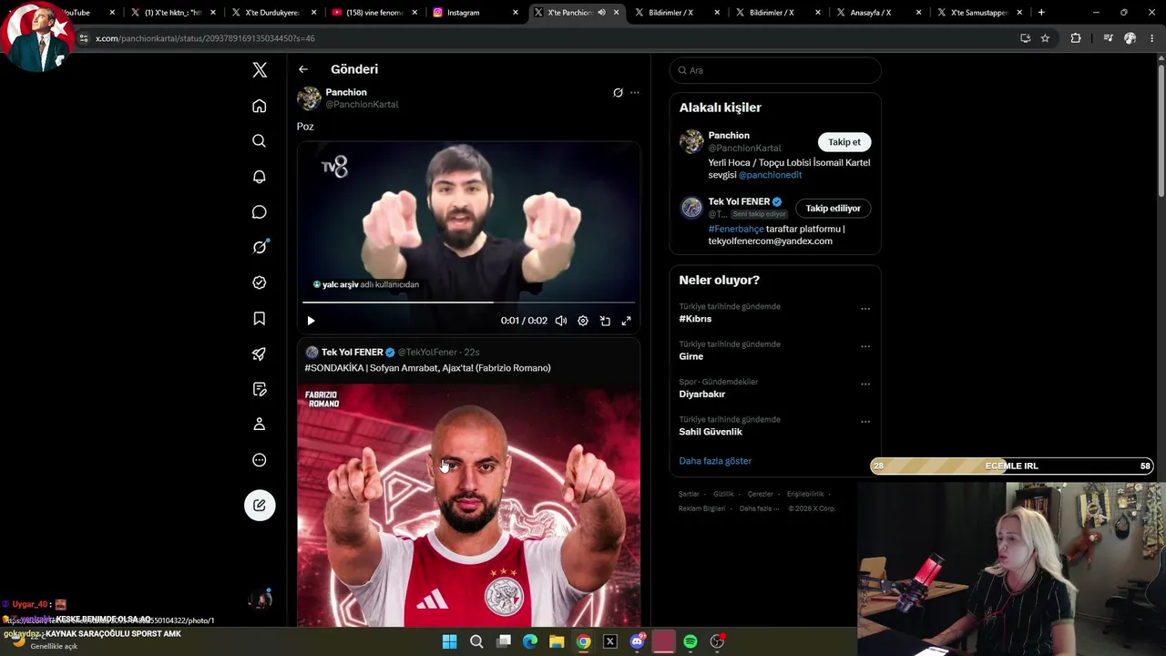Open a new browser tab
1166x656 pixels.
(x=1041, y=13)
